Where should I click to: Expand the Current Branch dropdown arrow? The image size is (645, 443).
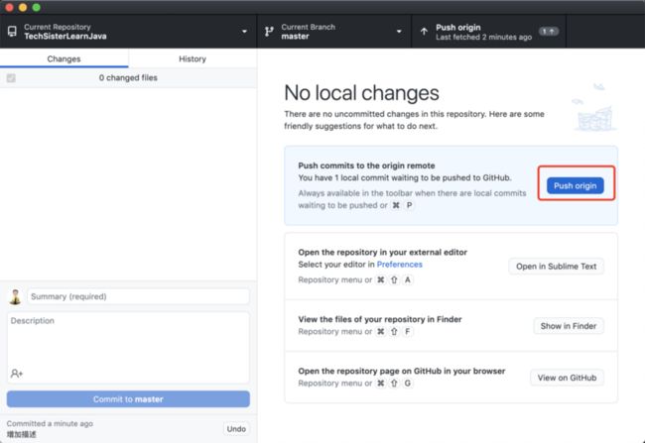click(x=399, y=32)
